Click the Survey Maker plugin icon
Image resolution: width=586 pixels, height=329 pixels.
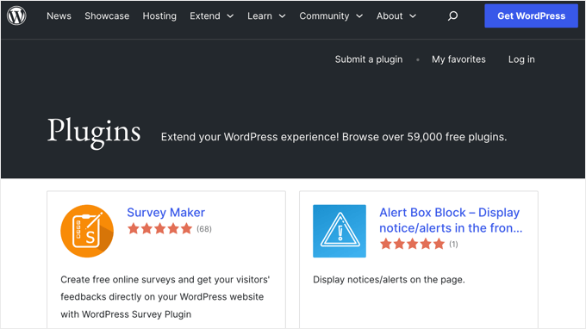click(x=87, y=231)
